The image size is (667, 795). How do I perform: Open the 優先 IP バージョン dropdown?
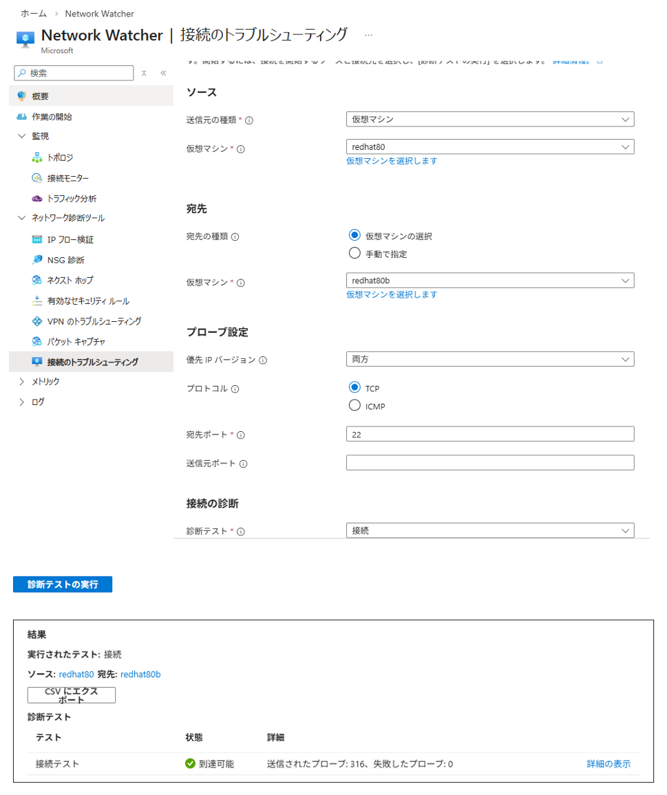pos(490,359)
